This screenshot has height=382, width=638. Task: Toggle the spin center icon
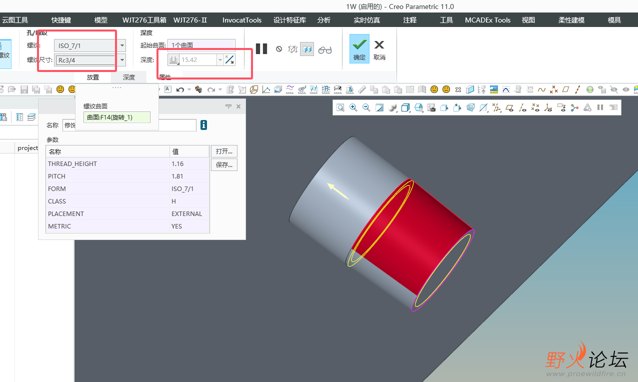[574, 107]
